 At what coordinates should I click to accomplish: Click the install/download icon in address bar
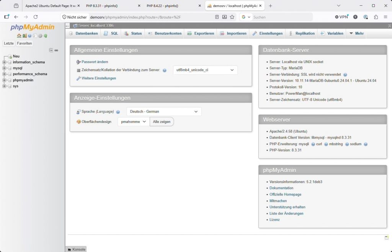[224, 17]
